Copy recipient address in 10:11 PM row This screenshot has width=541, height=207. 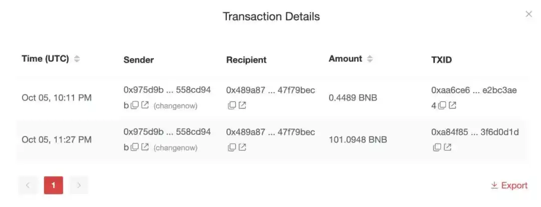pos(232,105)
